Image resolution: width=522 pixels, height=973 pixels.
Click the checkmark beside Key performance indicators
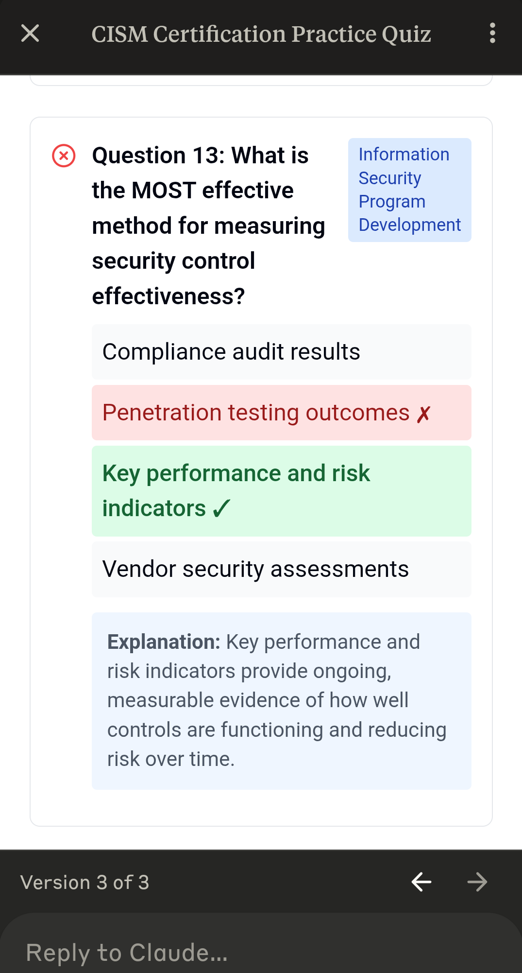[x=221, y=508]
